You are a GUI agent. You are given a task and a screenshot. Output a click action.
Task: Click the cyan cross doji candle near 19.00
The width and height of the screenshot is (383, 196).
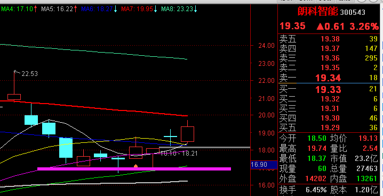click(171, 137)
